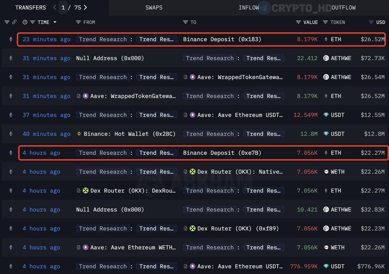Image resolution: width=389 pixels, height=274 pixels.
Task: Click the 12.8M value cell
Action: coord(309,134)
